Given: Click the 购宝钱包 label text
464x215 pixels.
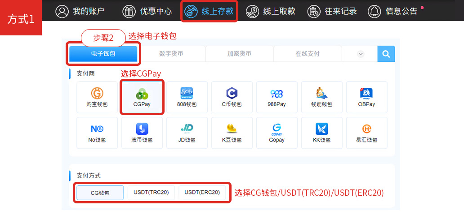Looking at the screenshot, I should [97, 104].
